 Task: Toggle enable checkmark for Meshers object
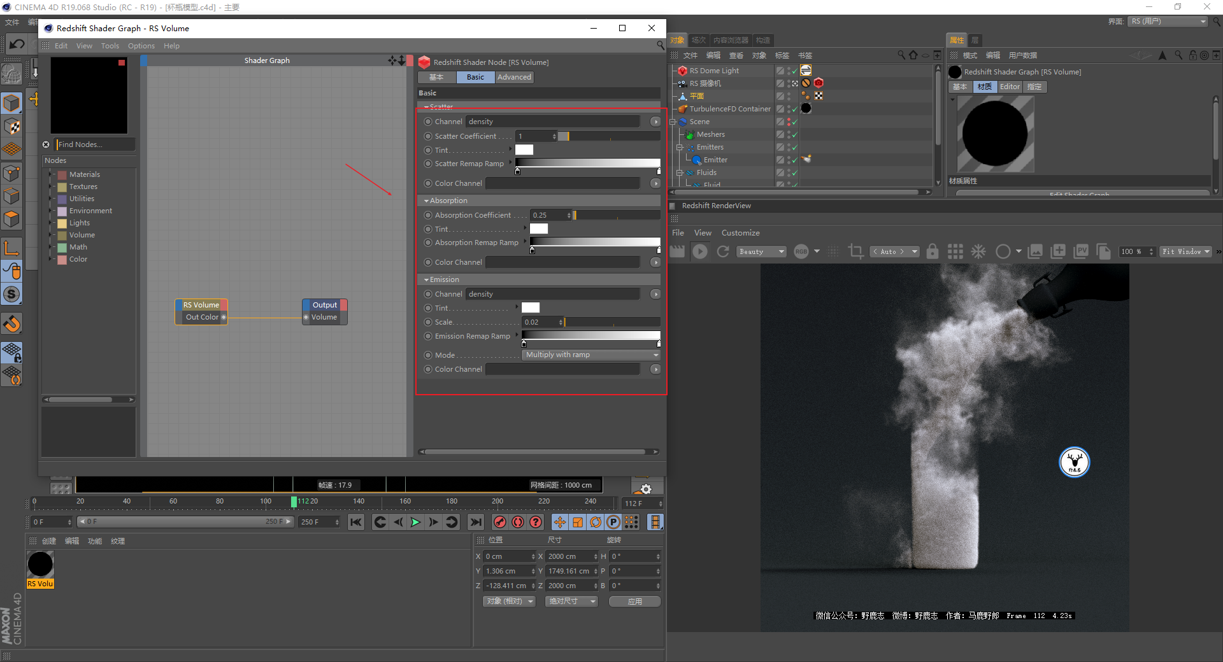tap(794, 135)
